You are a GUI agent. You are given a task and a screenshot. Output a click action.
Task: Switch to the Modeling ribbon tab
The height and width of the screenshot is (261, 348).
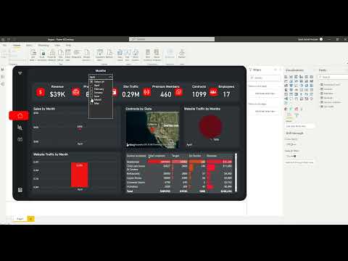point(43,45)
